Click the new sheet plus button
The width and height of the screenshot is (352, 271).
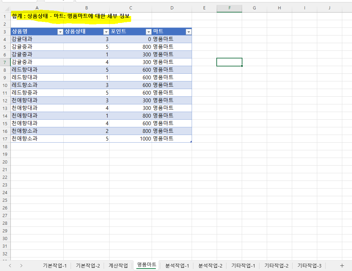click(342, 265)
